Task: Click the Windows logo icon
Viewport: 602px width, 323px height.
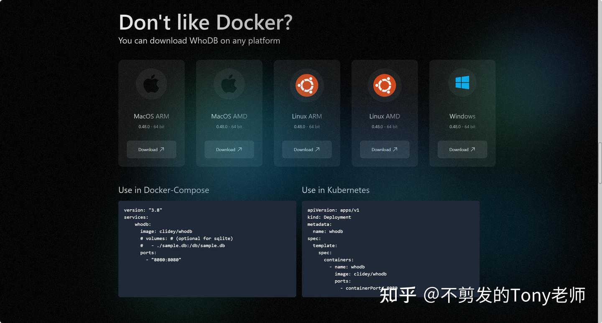Action: [462, 83]
